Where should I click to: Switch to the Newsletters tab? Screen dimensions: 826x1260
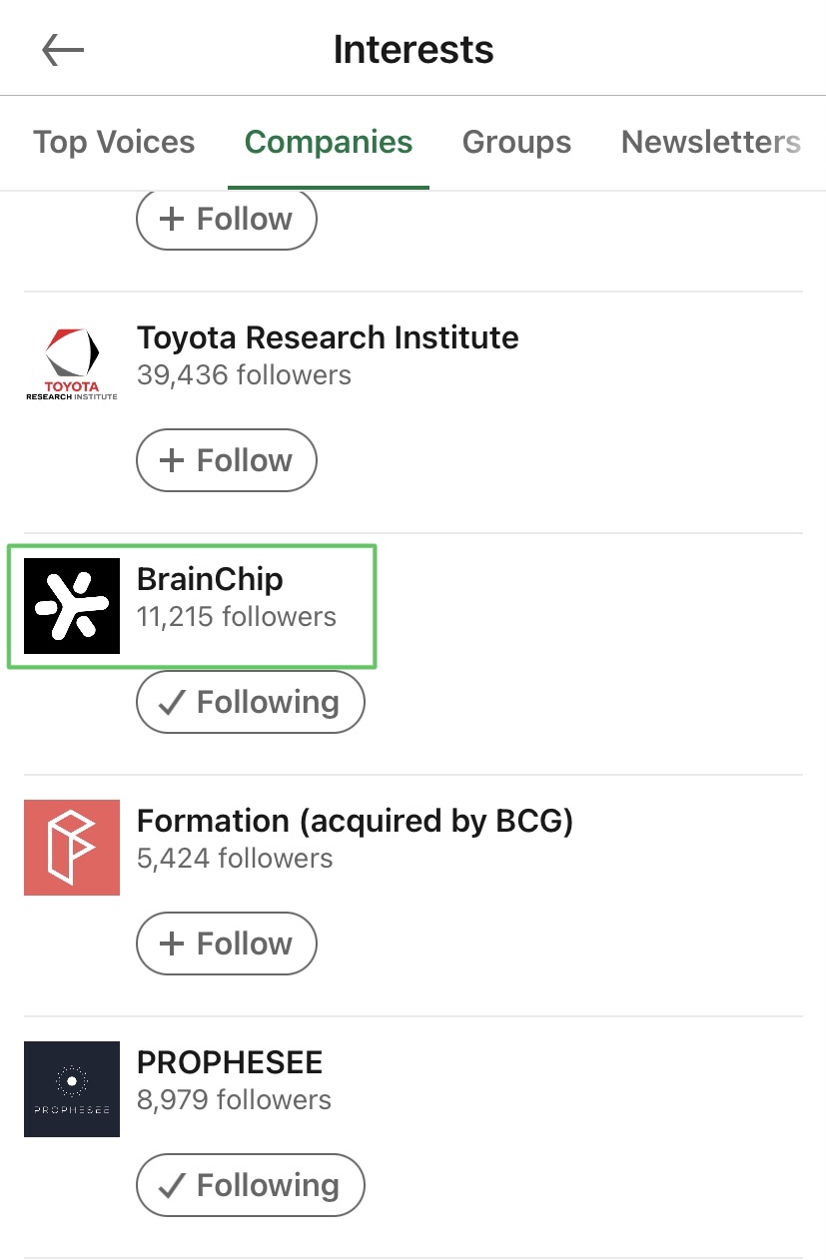click(711, 142)
